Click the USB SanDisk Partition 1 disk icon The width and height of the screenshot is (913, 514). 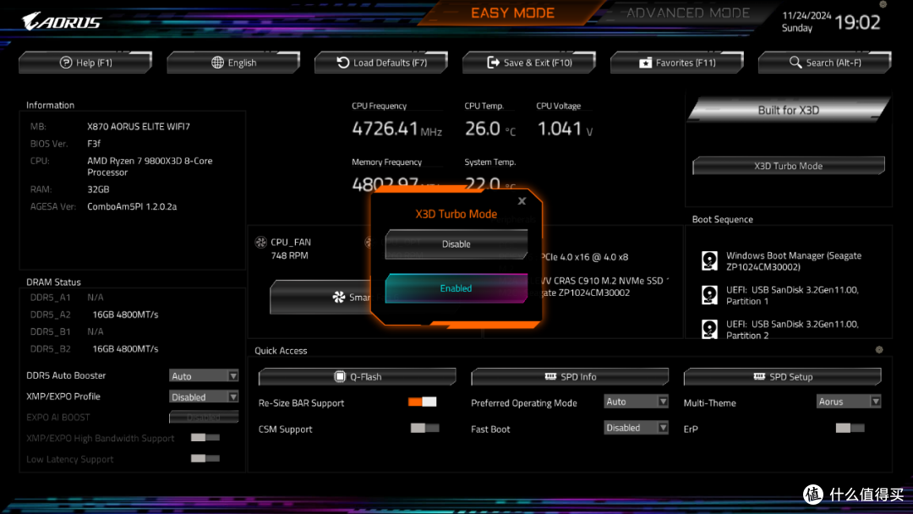pyautogui.click(x=709, y=295)
